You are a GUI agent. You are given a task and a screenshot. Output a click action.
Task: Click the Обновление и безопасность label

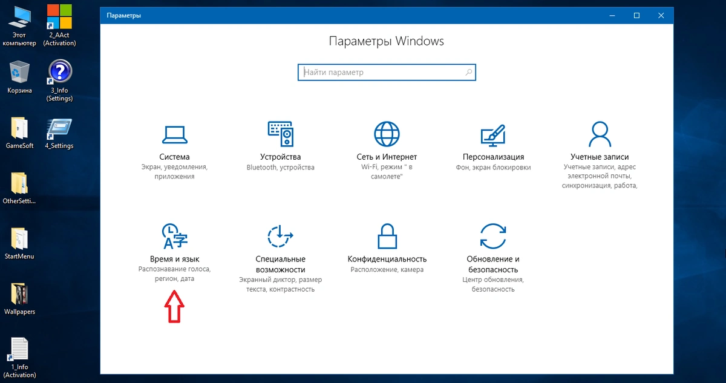[493, 264]
